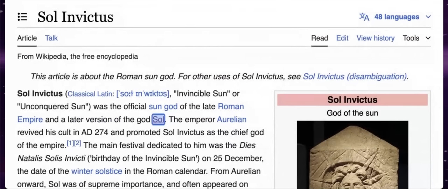Open the Edit tab

[x=342, y=38]
